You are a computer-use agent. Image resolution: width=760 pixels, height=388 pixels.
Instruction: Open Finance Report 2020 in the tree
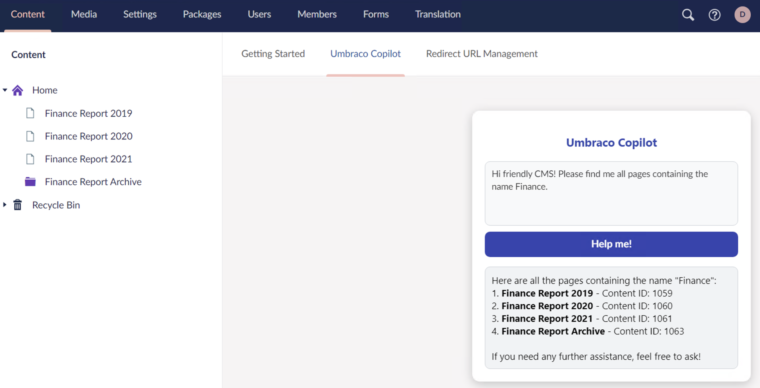pos(89,136)
